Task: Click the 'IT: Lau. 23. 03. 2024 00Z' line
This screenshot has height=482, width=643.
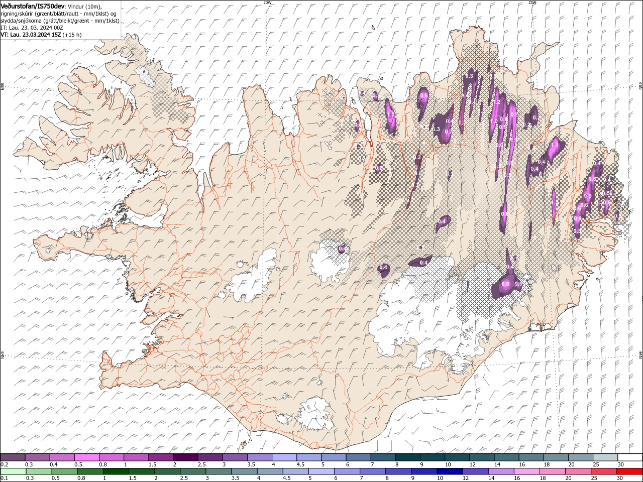Action: pos(32,28)
